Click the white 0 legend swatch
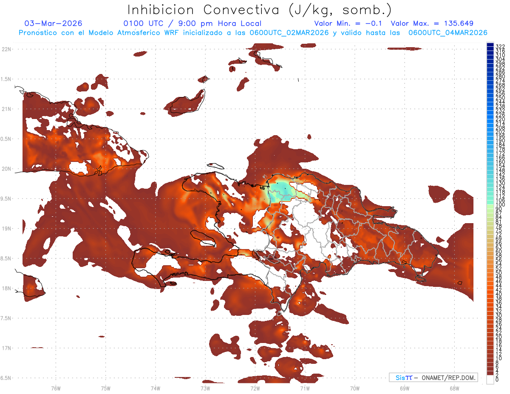 (x=490, y=380)
